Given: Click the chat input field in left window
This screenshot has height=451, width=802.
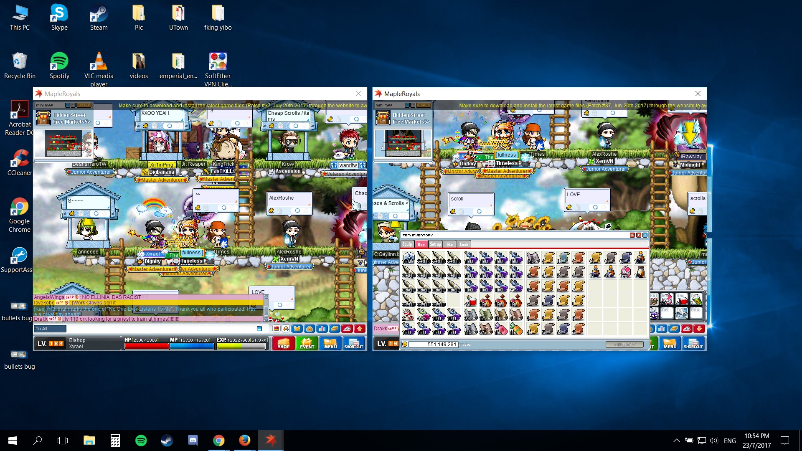Looking at the screenshot, I should click(x=161, y=329).
